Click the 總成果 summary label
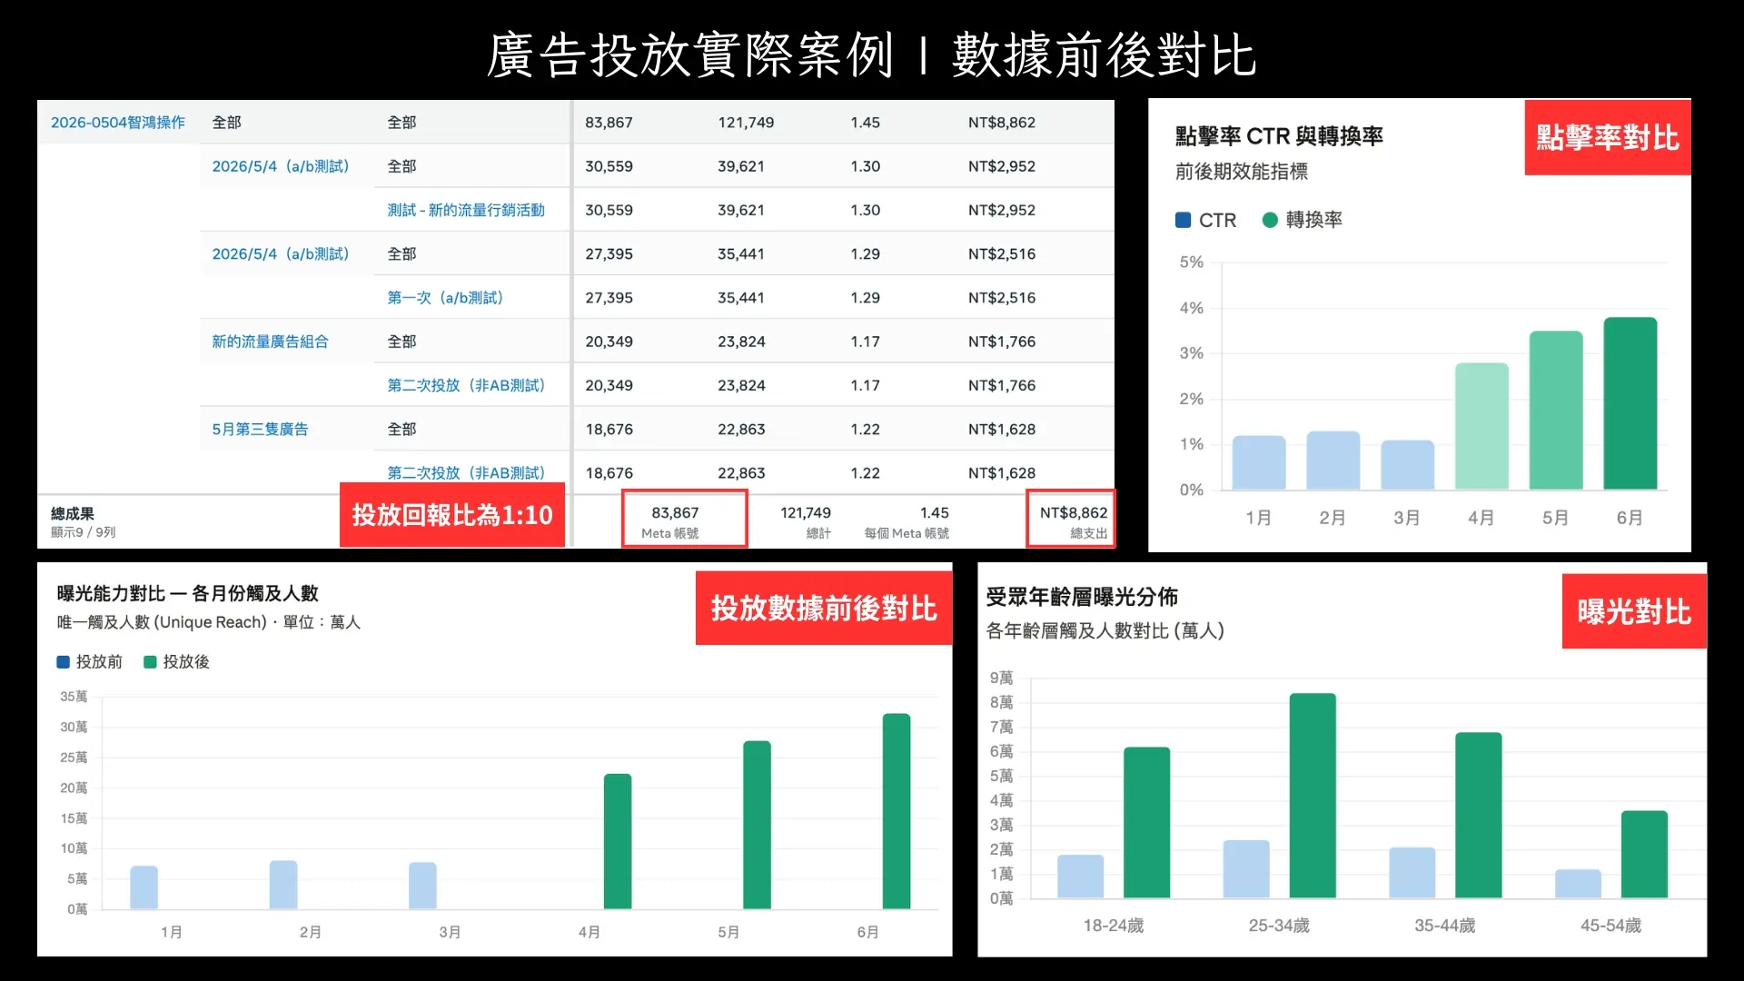Screen dimensions: 1744x981 73,513
